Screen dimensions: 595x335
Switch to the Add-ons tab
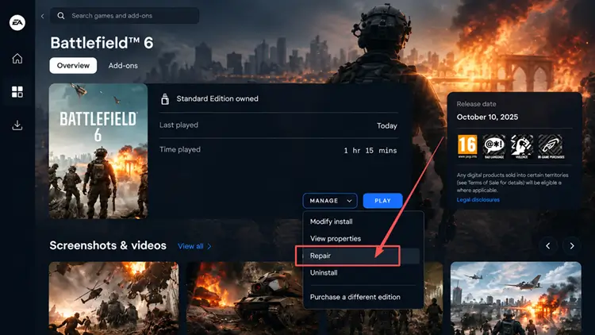pos(123,66)
